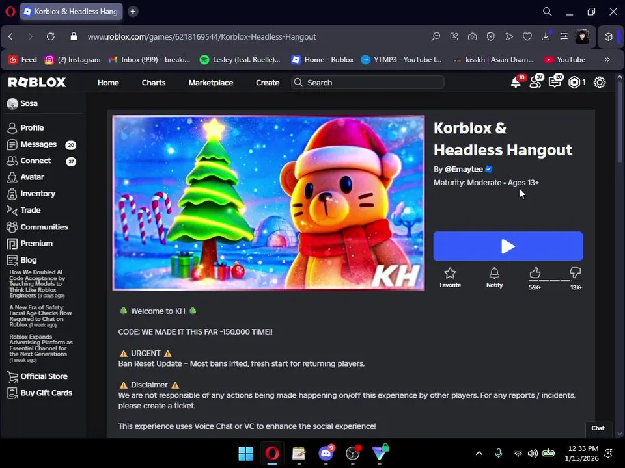Open Home - Roblox bookmark
Viewport: 625px width, 468px height.
tap(322, 60)
